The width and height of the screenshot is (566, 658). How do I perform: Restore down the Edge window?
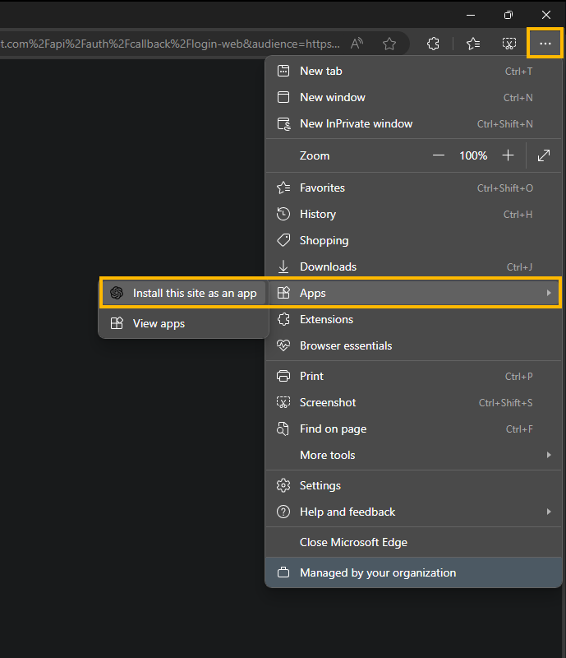coord(508,15)
